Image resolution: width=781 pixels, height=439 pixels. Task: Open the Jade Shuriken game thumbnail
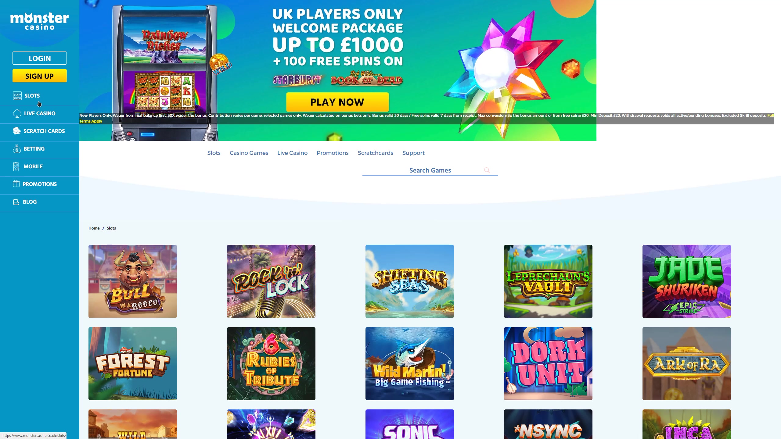click(x=687, y=281)
